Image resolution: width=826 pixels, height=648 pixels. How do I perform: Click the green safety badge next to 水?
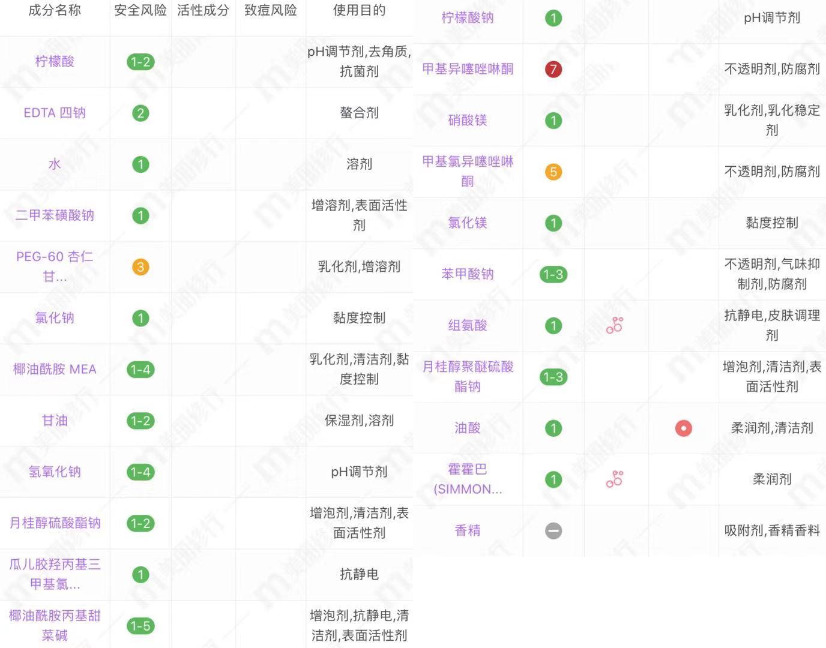(140, 164)
